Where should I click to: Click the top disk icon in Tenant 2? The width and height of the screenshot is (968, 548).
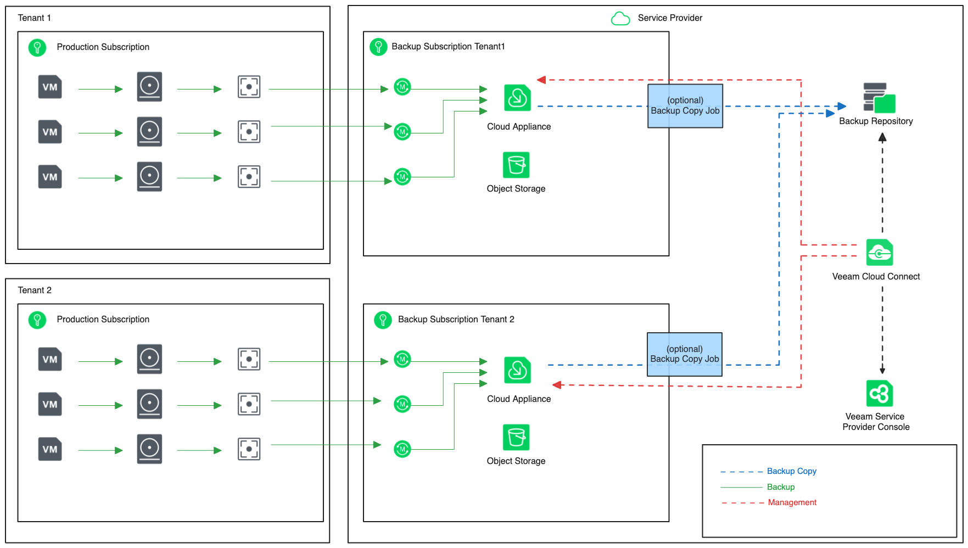point(149,359)
